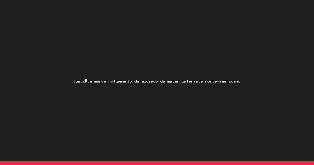
Task: Click the "de" preceding "acusado"
Action: click(137, 81)
